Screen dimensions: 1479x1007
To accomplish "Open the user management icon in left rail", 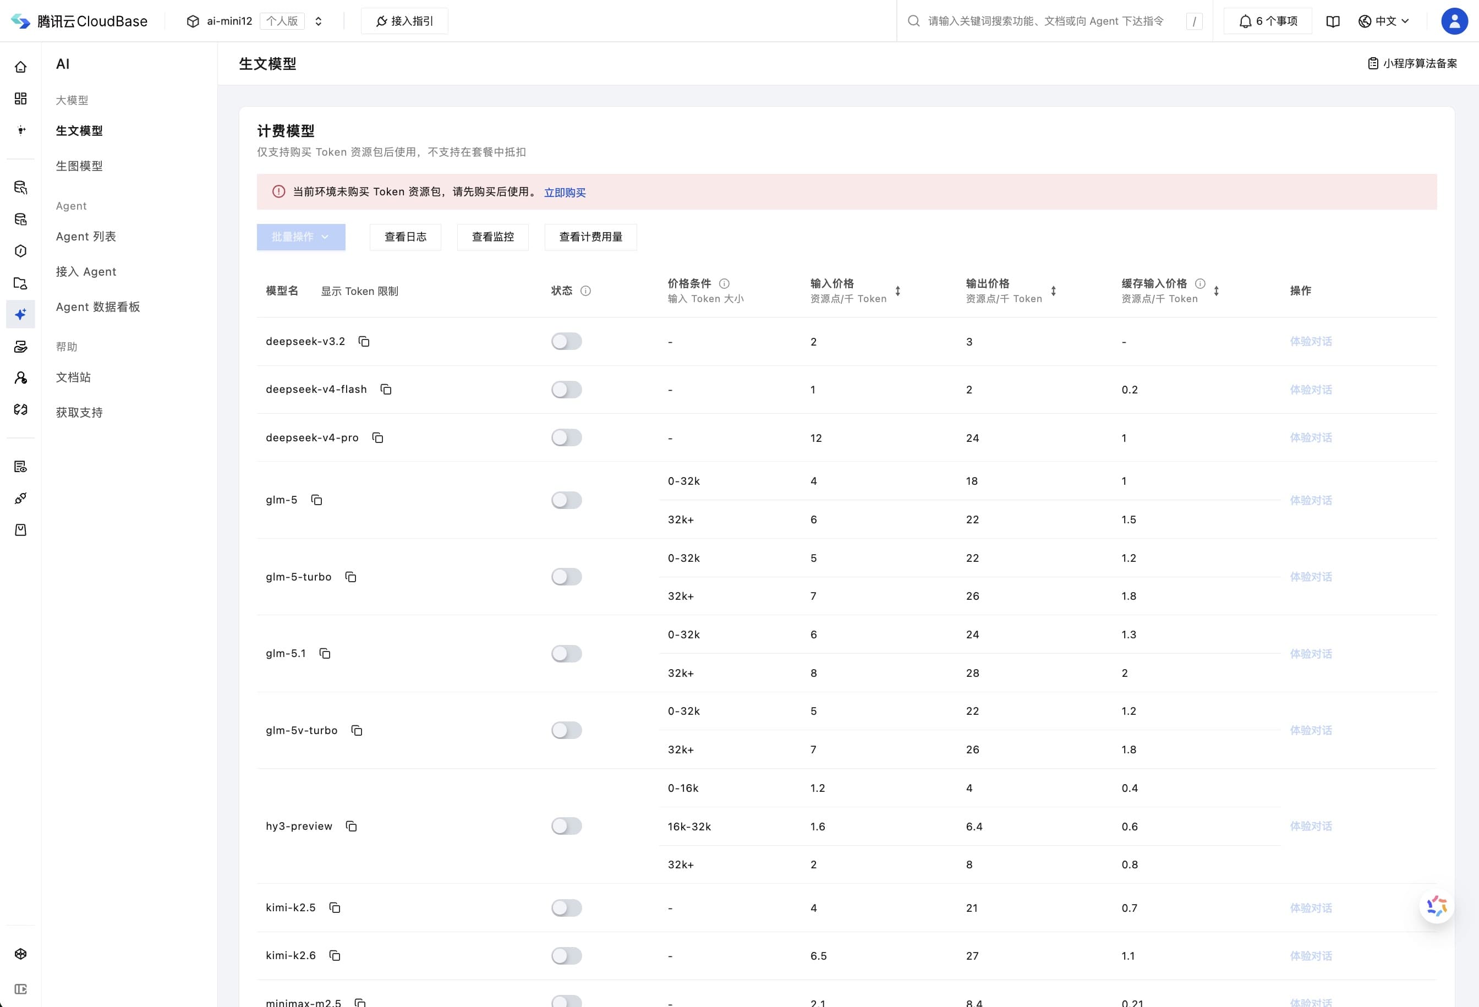I will click(x=20, y=378).
